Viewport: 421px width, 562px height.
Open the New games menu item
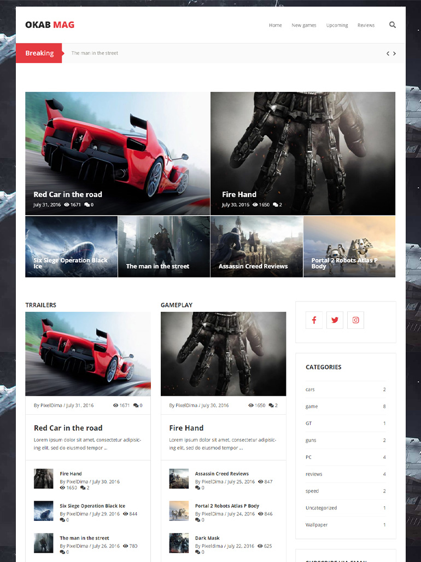(304, 25)
